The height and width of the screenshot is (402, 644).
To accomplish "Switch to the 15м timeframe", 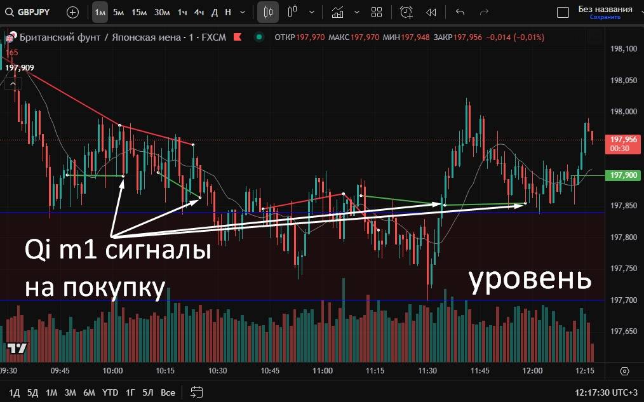I will coord(139,12).
